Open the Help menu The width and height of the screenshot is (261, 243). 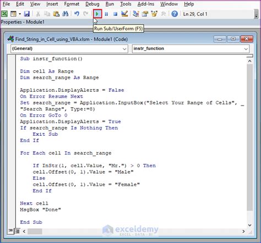pyautogui.click(x=189, y=4)
